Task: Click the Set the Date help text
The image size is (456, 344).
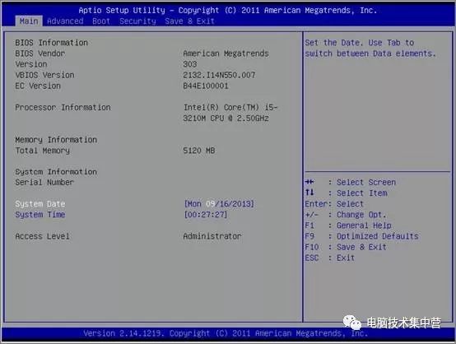Action: [x=370, y=49]
